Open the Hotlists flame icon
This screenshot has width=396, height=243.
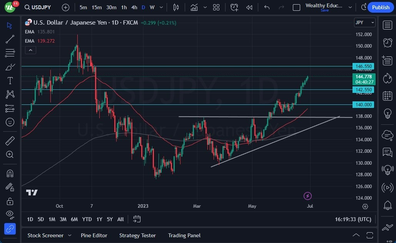click(x=388, y=78)
